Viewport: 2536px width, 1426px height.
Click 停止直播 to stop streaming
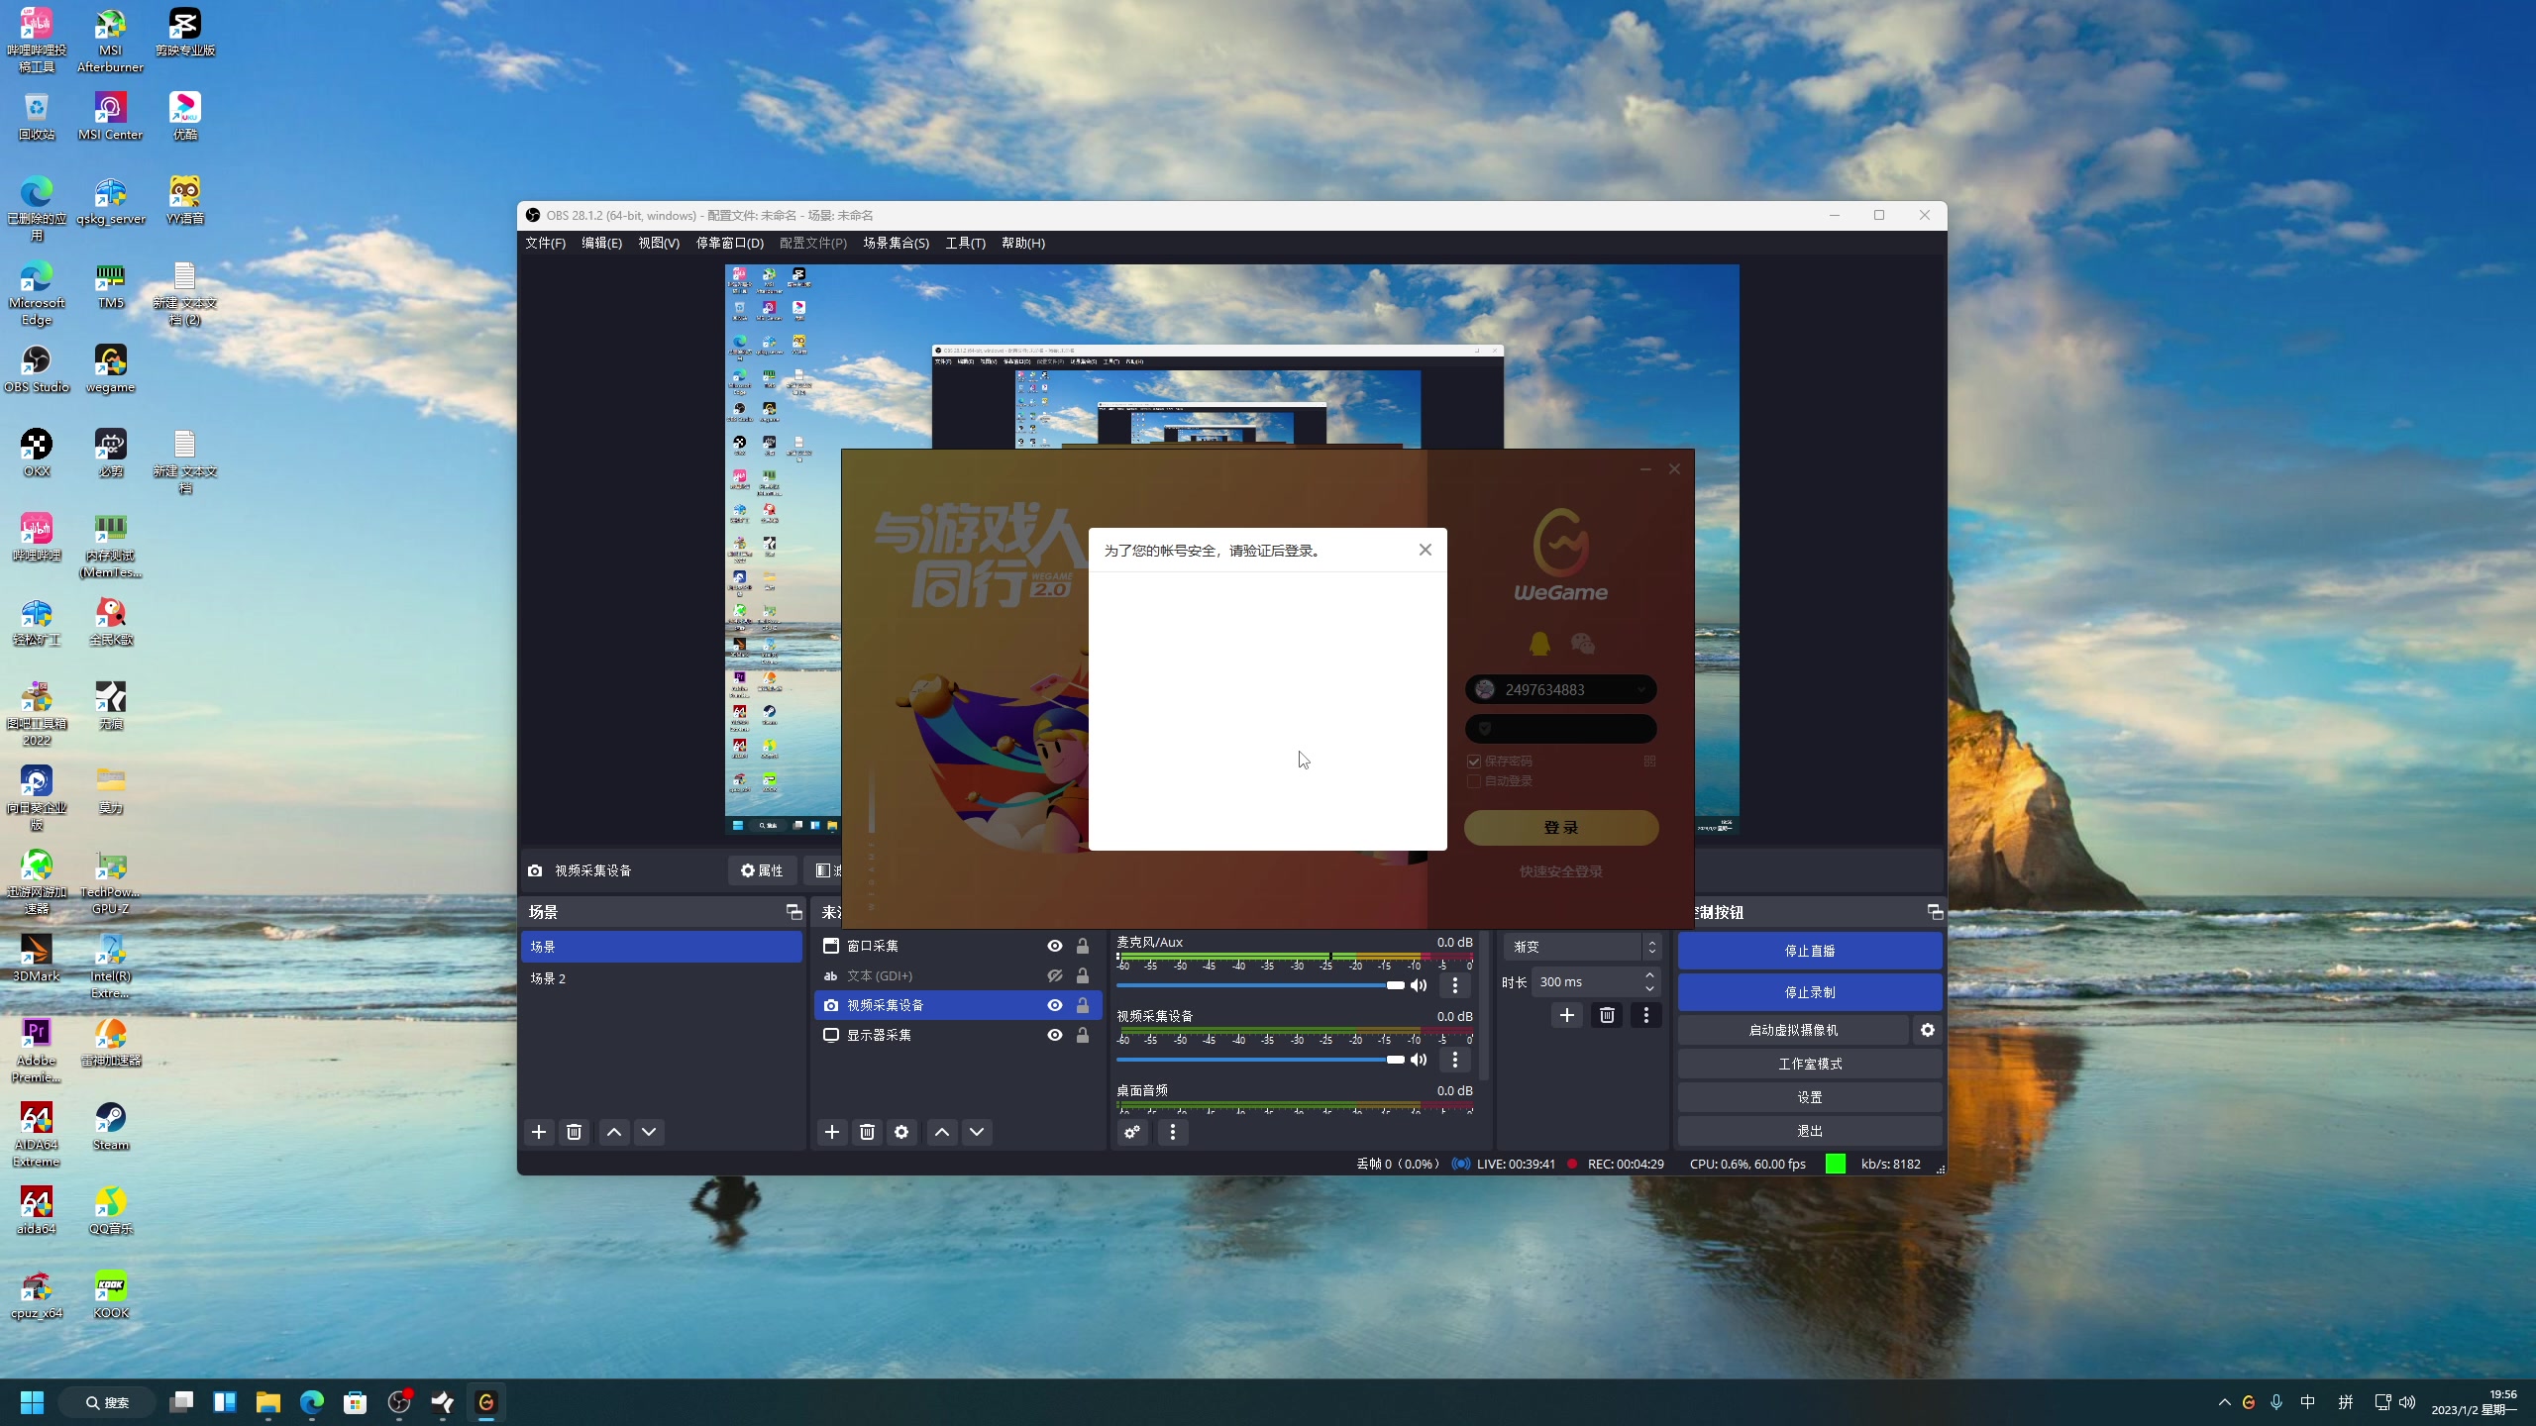coord(1810,951)
